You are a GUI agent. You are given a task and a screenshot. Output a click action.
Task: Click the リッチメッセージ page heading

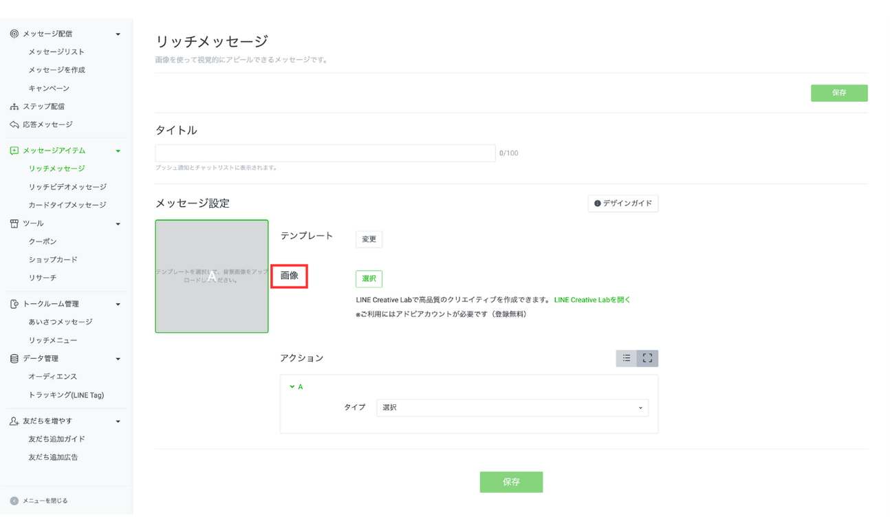tap(212, 41)
